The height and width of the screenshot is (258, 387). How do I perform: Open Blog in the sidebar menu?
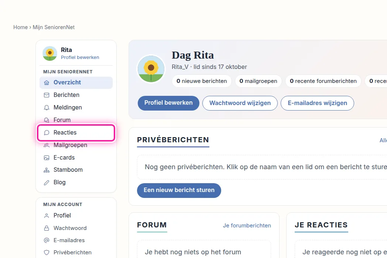tap(76, 182)
